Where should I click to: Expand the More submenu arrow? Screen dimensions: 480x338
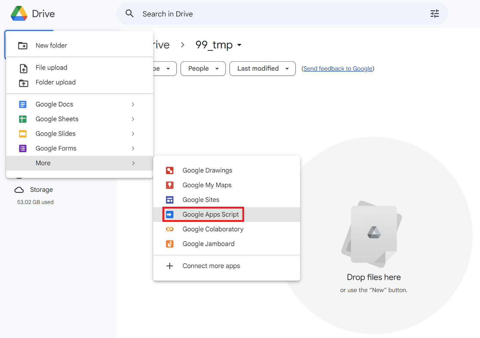click(x=133, y=163)
